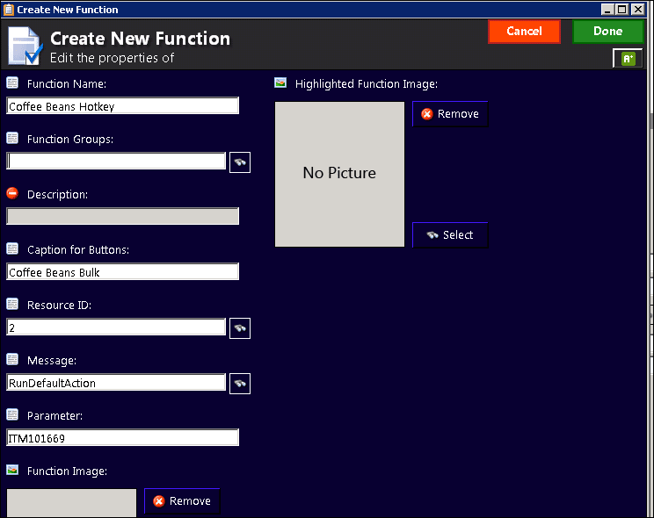Image resolution: width=654 pixels, height=518 pixels.
Task: Edit the Caption for Buttons field
Action: click(x=123, y=271)
